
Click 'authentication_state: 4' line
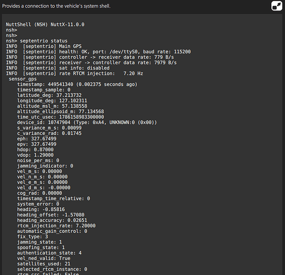pyautogui.click(x=49, y=253)
